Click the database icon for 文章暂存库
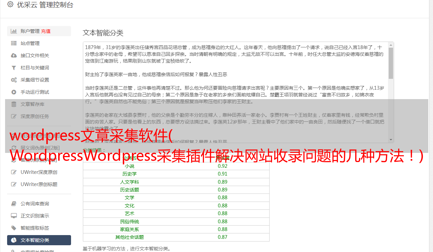This screenshot has width=433, height=252. [14, 104]
